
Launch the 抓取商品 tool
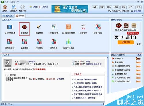pyautogui.click(x=24, y=29)
